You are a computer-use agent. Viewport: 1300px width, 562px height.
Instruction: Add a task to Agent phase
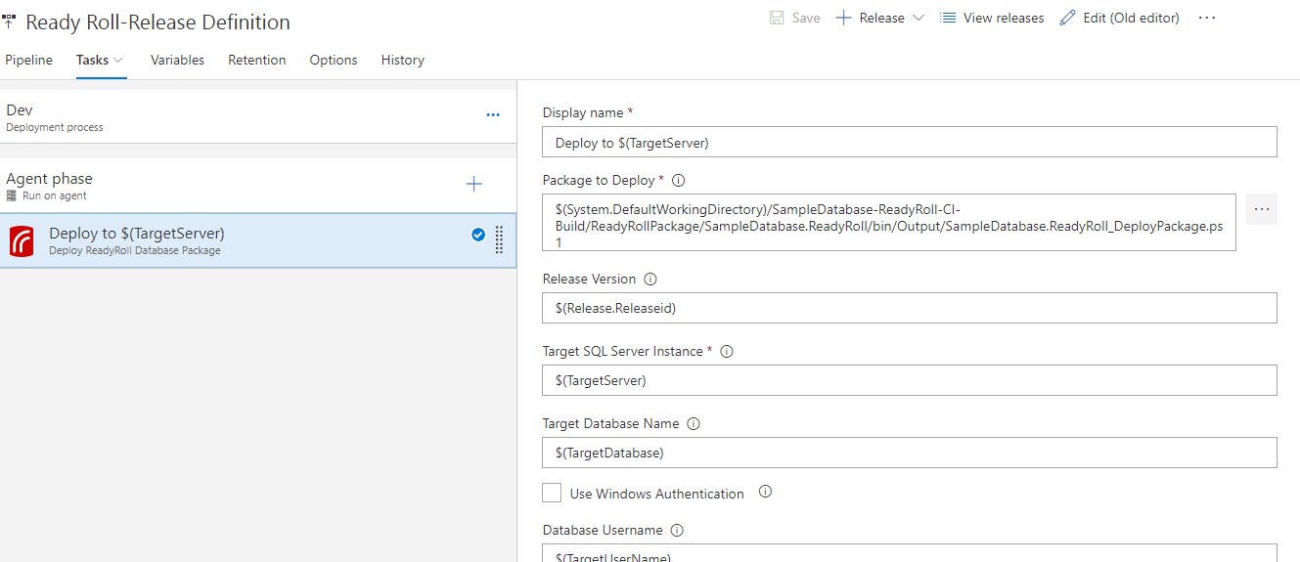click(473, 184)
